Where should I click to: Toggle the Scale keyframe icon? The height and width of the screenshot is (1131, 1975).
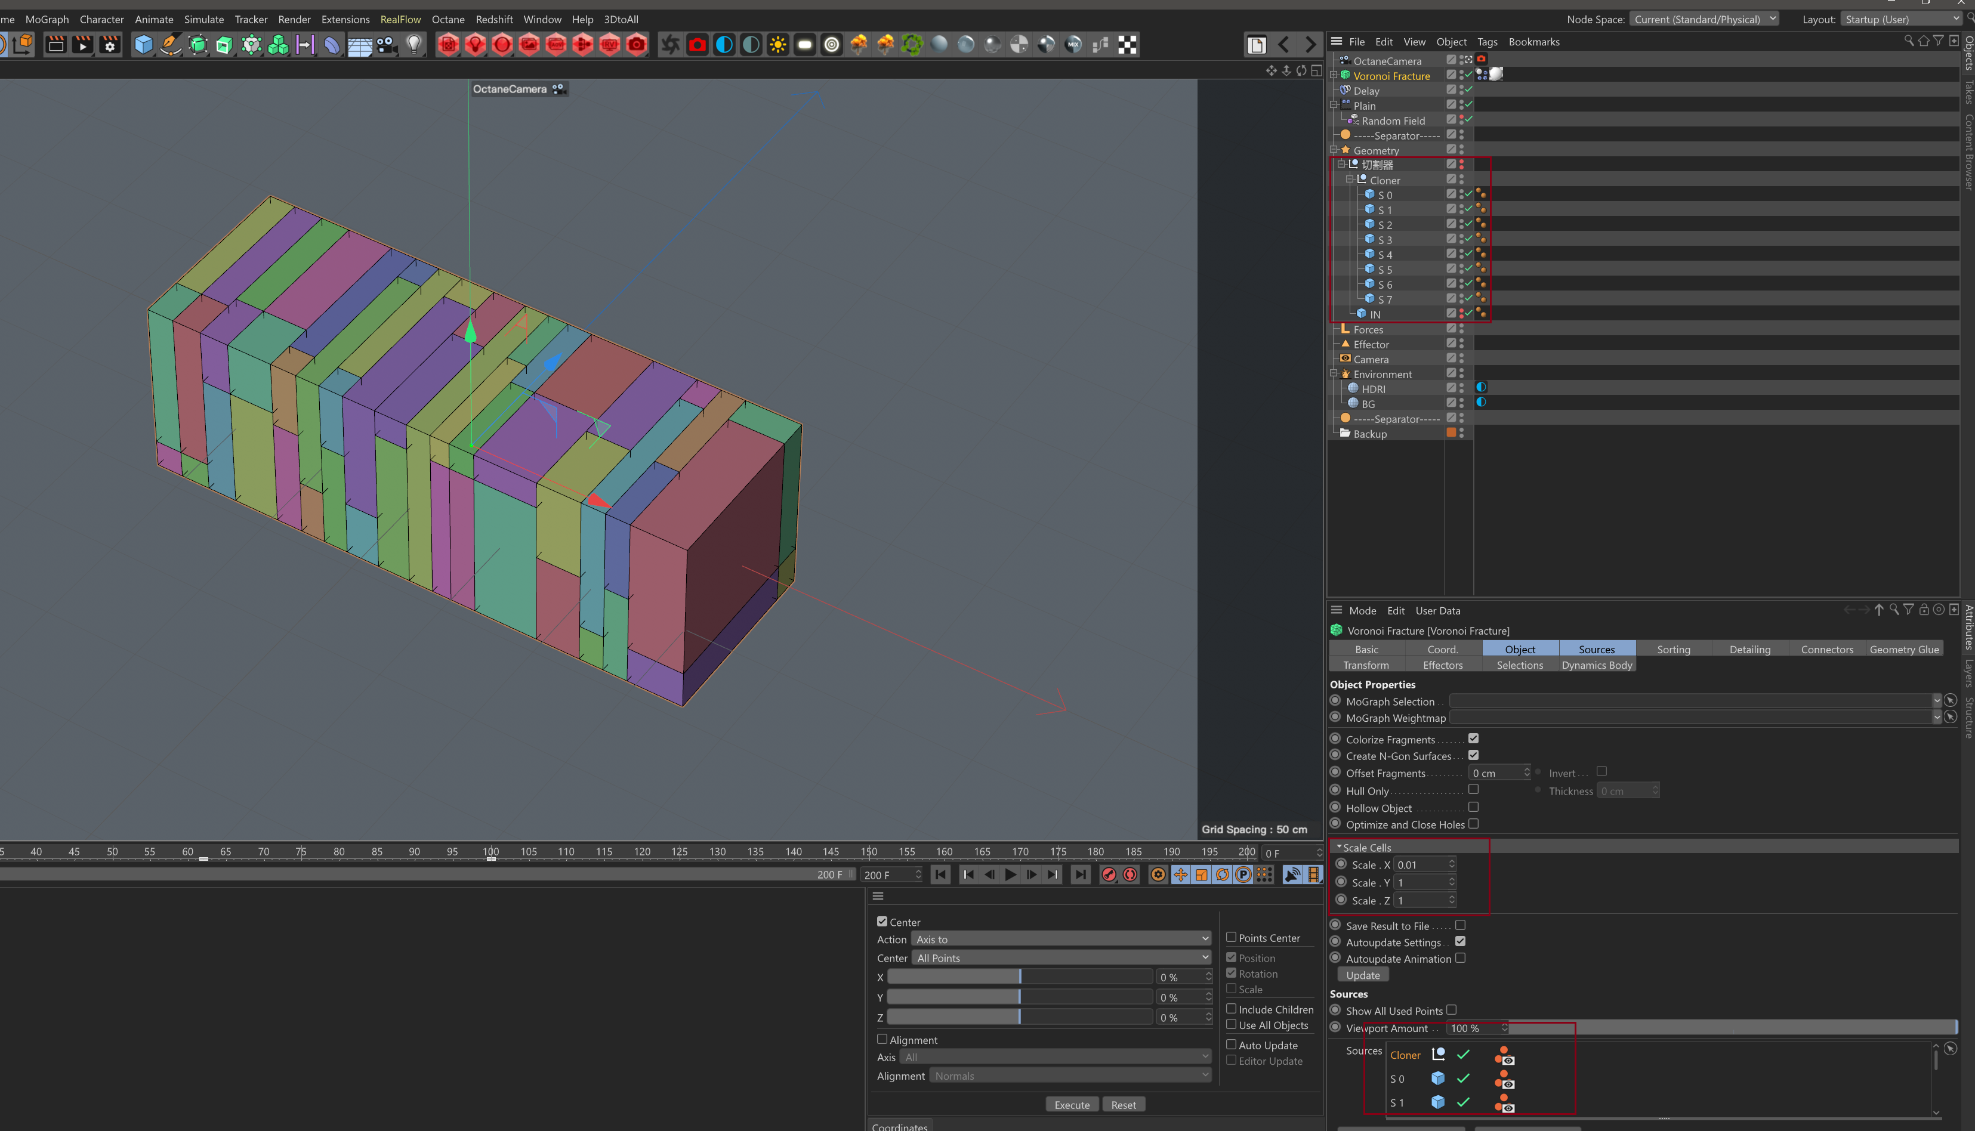click(x=1202, y=874)
